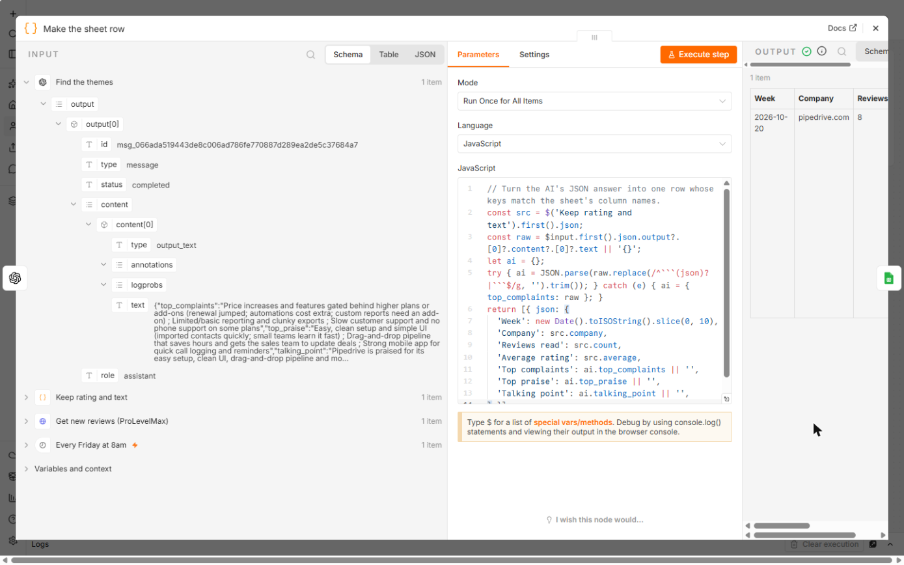Select the Parameters tab
The height and width of the screenshot is (565, 904).
478,55
